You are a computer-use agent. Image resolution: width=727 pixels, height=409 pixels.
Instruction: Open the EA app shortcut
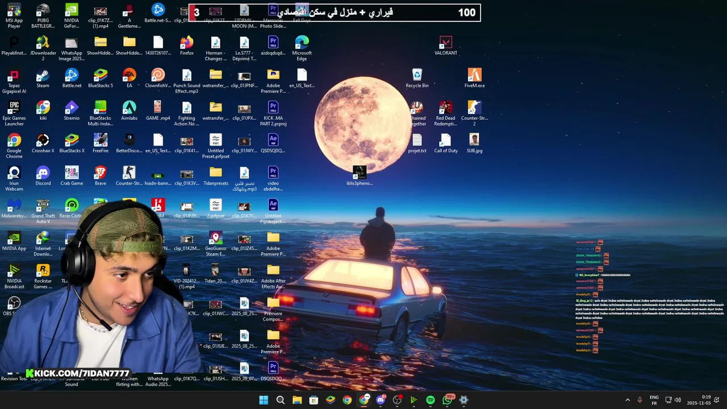(129, 78)
